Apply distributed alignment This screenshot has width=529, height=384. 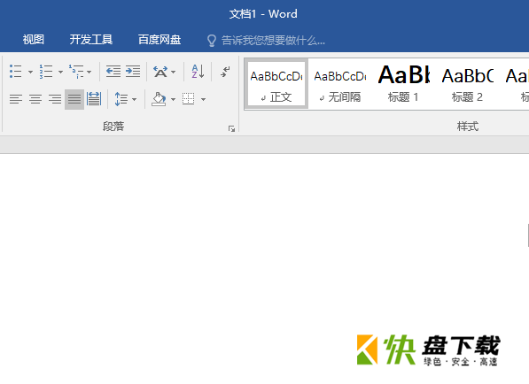coord(94,99)
